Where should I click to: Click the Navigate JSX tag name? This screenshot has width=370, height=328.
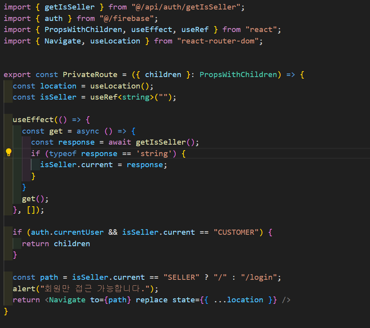[x=67, y=300]
